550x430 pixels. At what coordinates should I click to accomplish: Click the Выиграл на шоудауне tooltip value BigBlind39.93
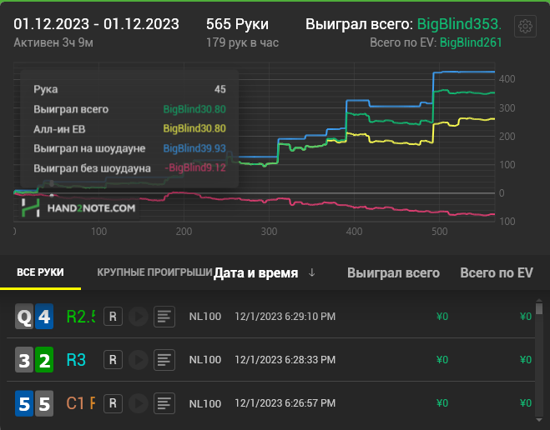point(194,148)
